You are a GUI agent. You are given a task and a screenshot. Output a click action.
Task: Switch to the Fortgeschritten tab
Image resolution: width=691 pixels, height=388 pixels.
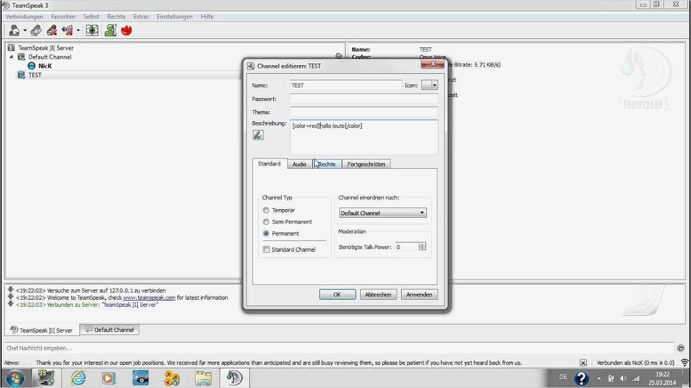[366, 164]
